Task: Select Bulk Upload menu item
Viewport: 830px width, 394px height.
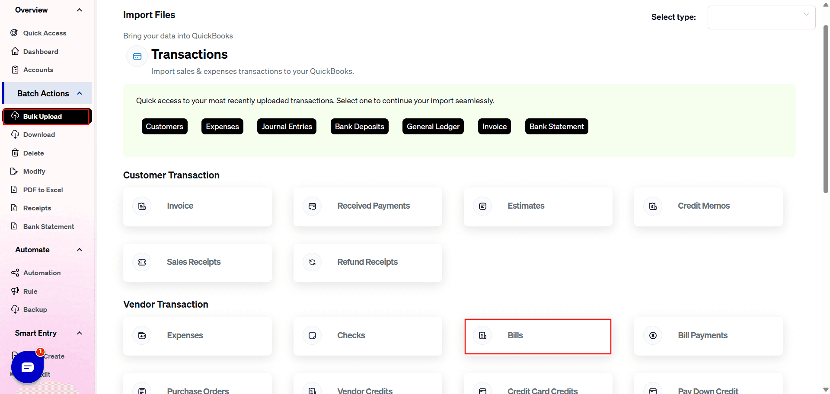Action: [47, 116]
